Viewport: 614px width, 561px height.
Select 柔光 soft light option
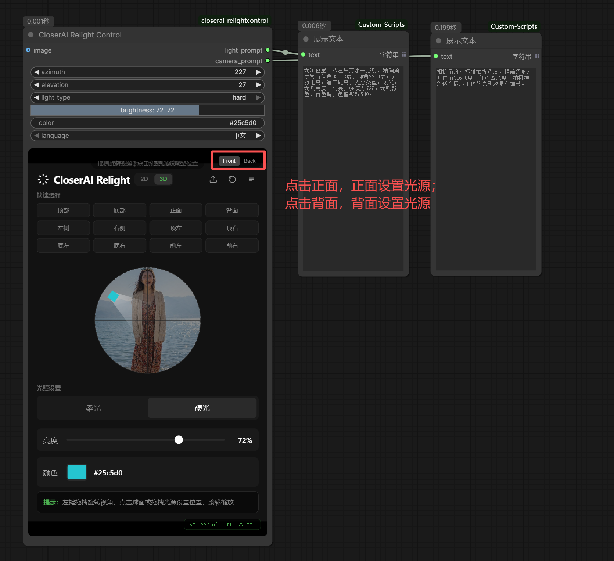tap(93, 408)
